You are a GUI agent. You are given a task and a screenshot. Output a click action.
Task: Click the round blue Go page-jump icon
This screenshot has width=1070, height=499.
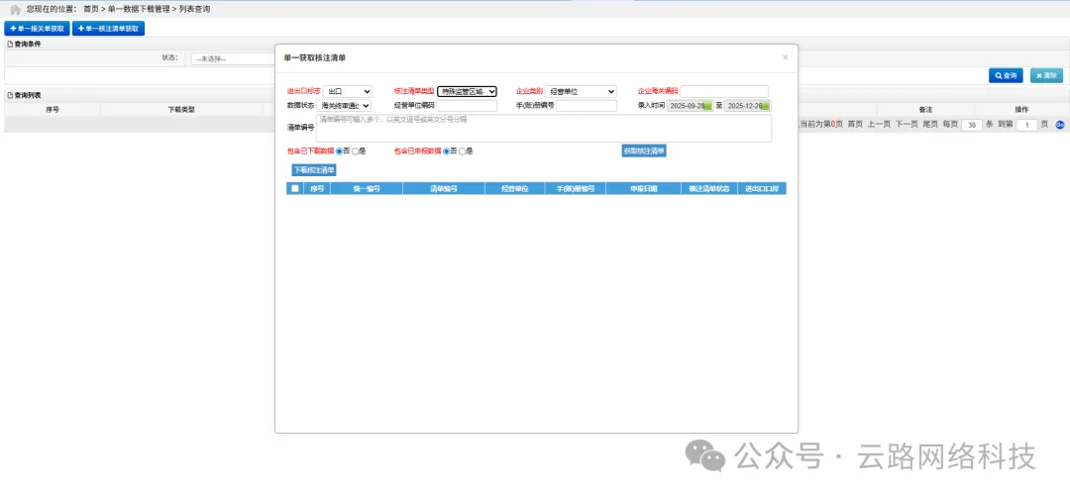tap(1059, 125)
